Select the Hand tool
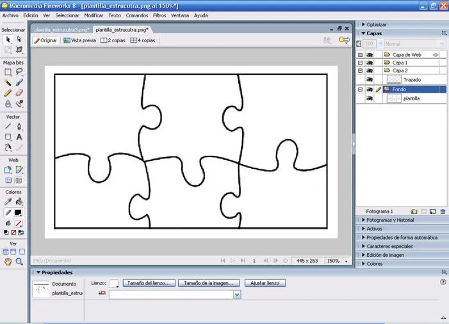Viewport: 449px width, 324px height. coord(8,261)
